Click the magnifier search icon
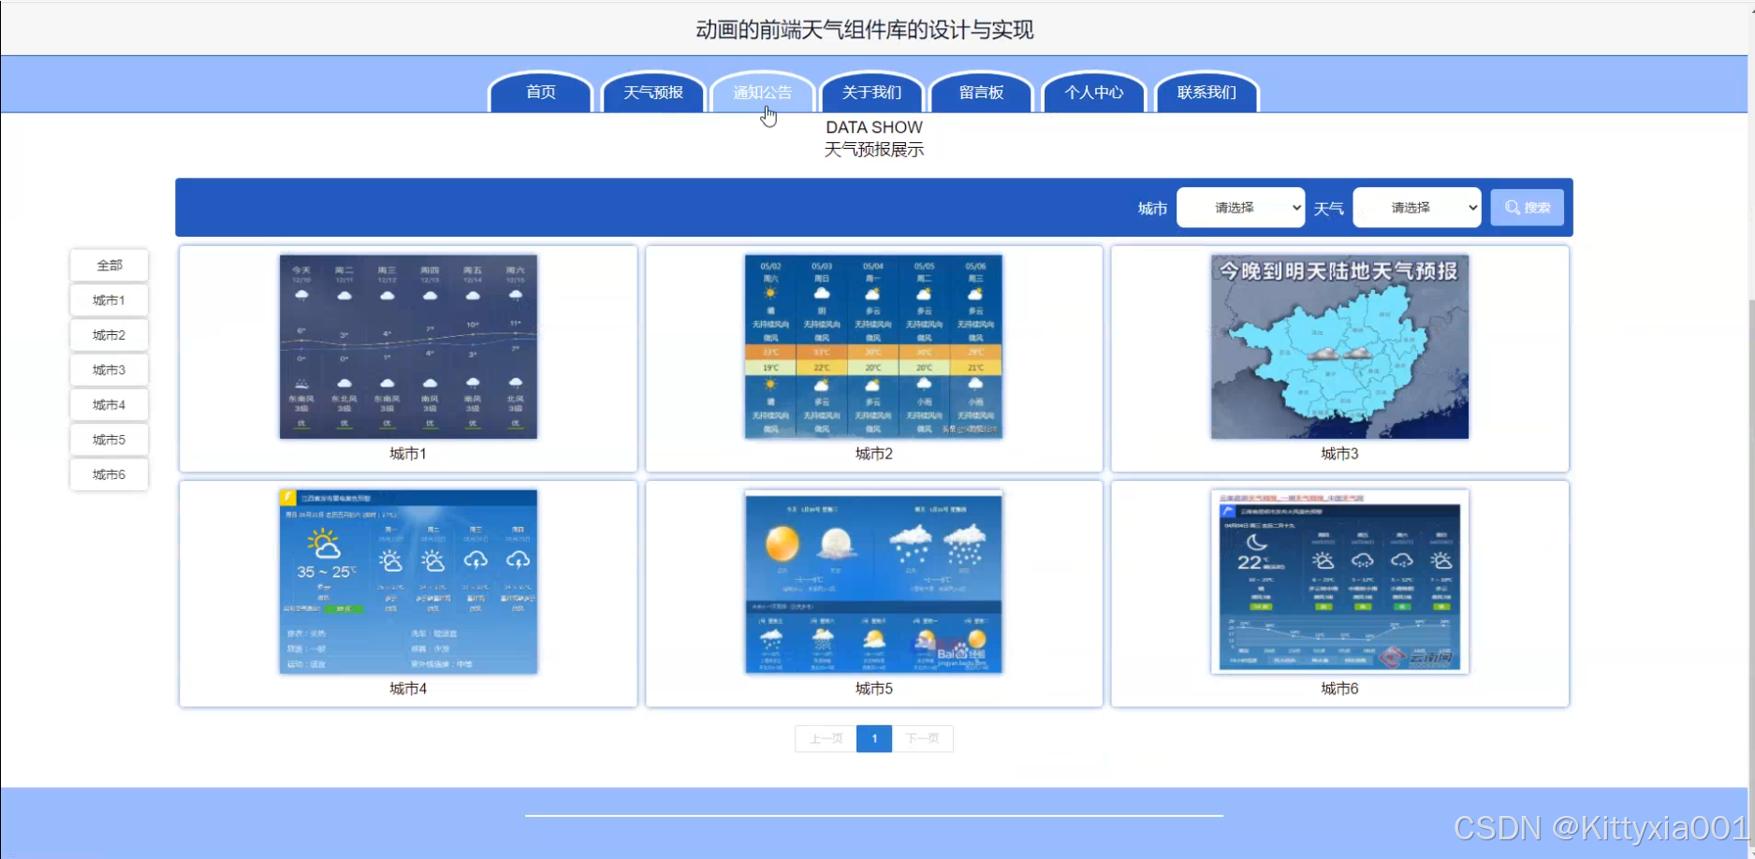1755x859 pixels. [1511, 207]
